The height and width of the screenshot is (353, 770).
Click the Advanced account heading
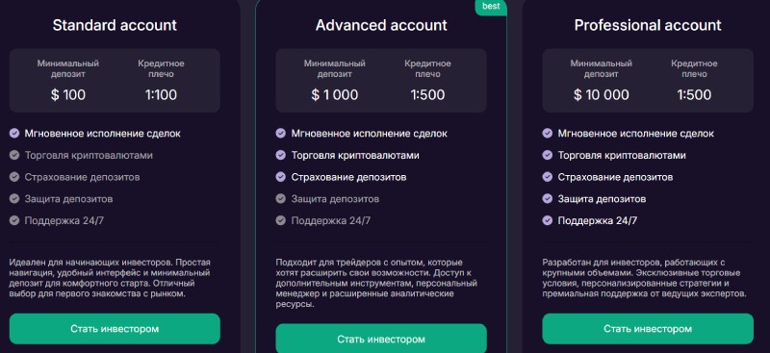coord(381,25)
